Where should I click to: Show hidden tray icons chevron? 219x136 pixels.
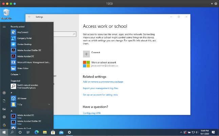point(181,132)
